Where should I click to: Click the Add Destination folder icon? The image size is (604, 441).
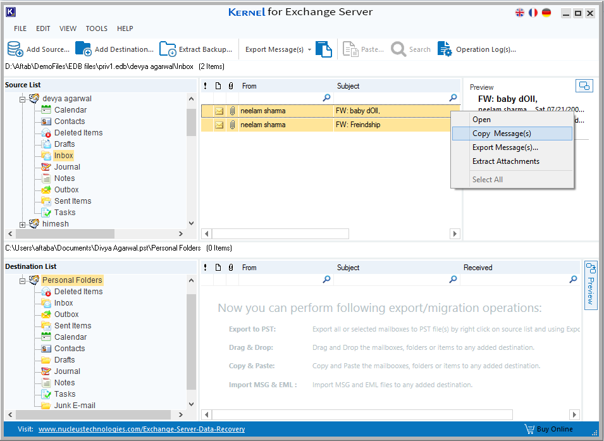click(83, 49)
